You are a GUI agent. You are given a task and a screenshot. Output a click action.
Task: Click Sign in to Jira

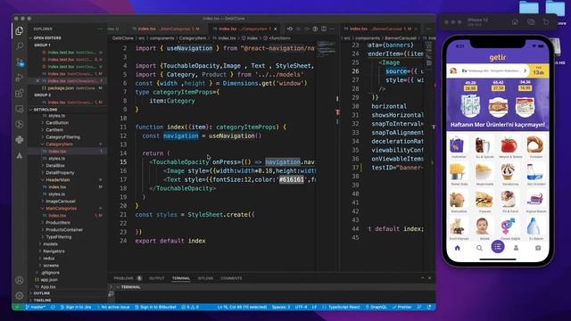[x=76, y=307]
